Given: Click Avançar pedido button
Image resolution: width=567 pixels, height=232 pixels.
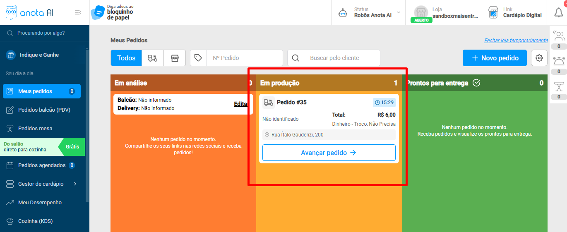Looking at the screenshot, I should pyautogui.click(x=329, y=153).
